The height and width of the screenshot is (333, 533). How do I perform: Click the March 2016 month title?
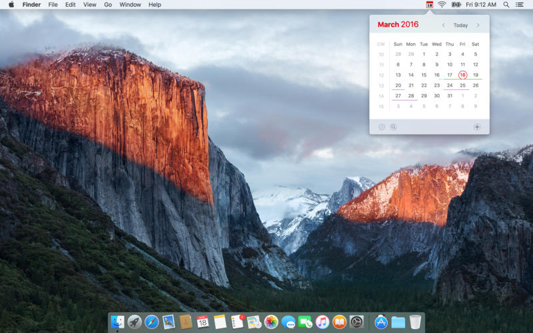pyautogui.click(x=398, y=25)
